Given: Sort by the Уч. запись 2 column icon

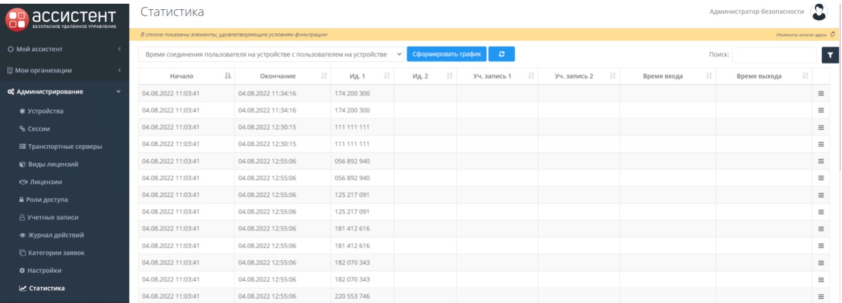Looking at the screenshot, I should point(612,76).
